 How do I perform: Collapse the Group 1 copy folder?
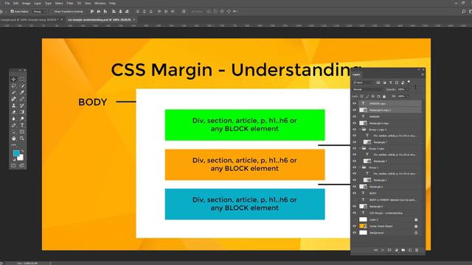click(360, 149)
